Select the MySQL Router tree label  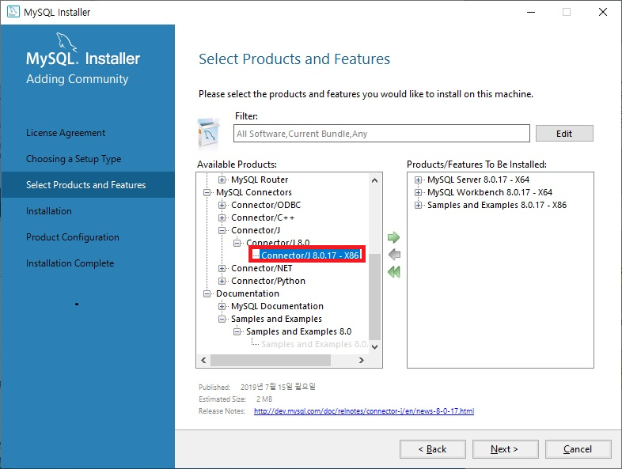click(260, 180)
